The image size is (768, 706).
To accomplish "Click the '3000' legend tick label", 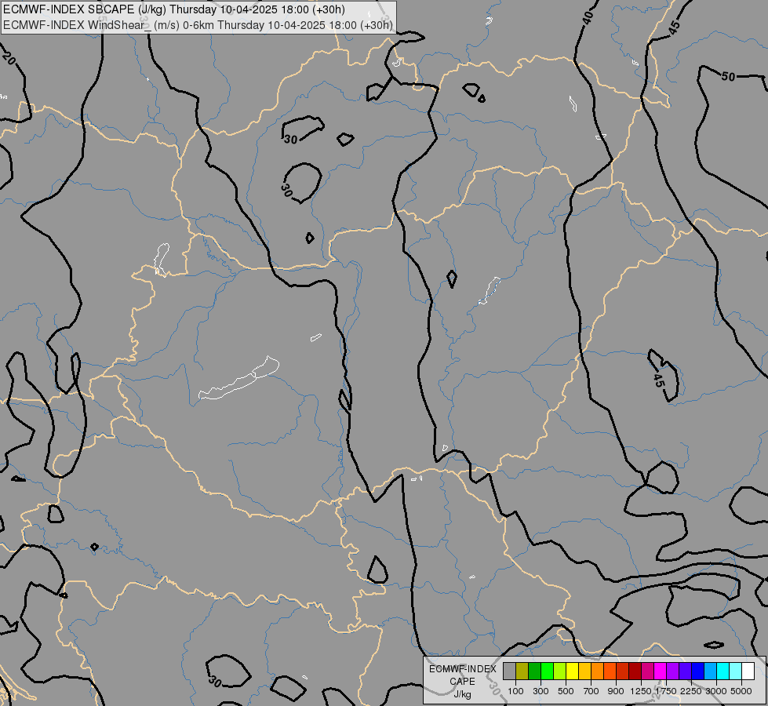I will pyautogui.click(x=716, y=691).
